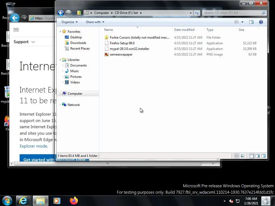275x206 pixels.
Task: Click the muted volume tray icon
Action: coord(231,201)
